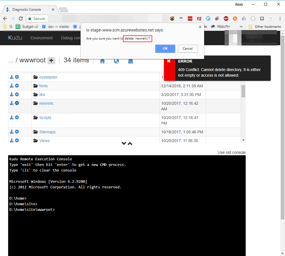Go to home directory icon
Image resolution: width=285 pixels, height=256 pixels.
tap(102, 61)
